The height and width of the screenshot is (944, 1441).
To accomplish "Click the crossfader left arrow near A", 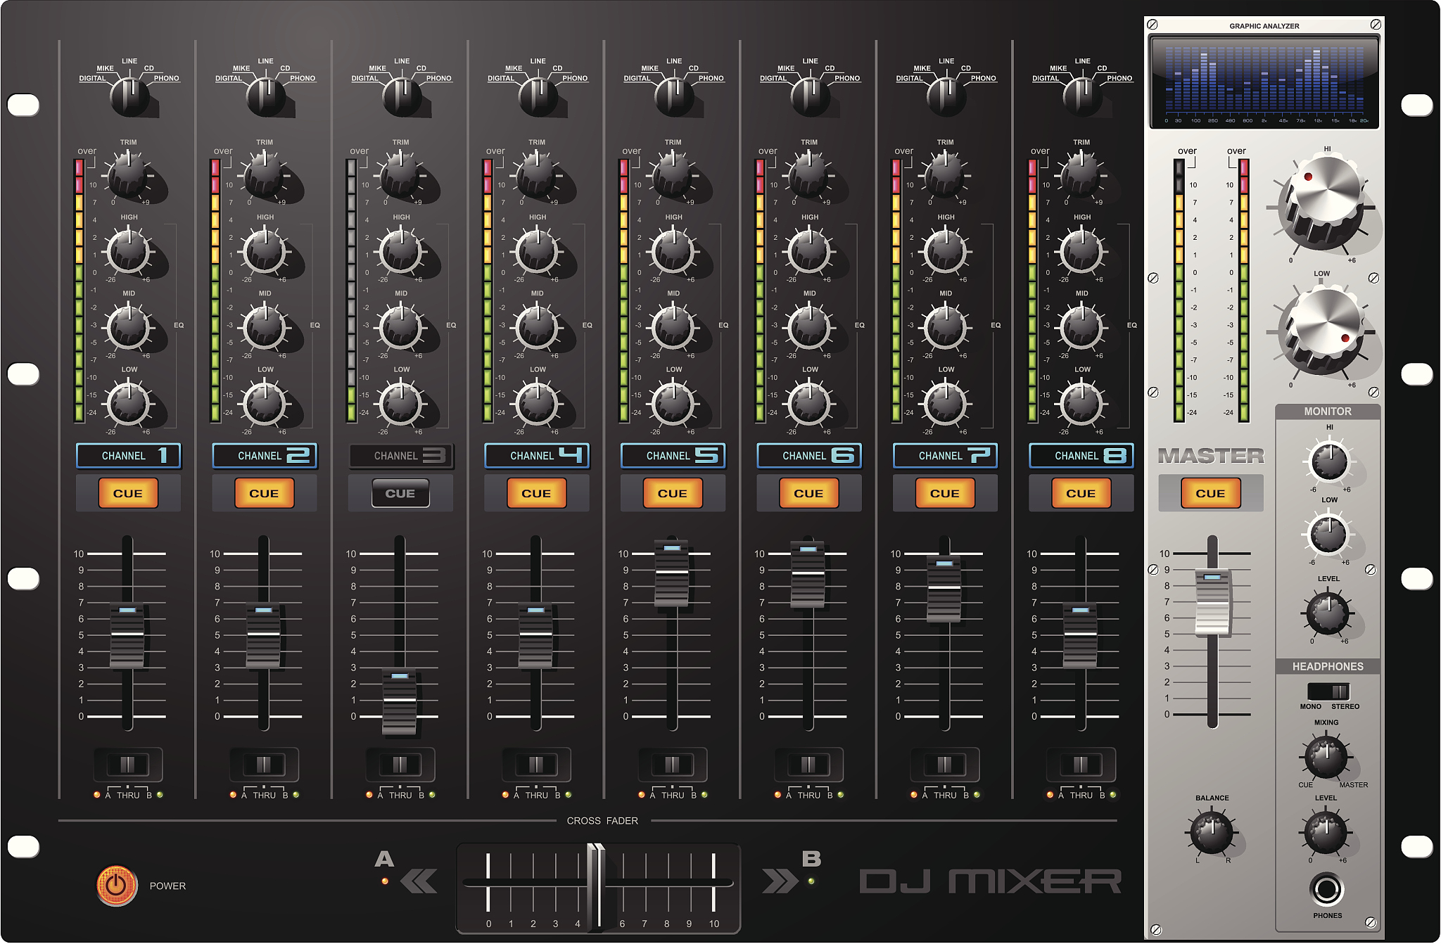I will click(419, 881).
